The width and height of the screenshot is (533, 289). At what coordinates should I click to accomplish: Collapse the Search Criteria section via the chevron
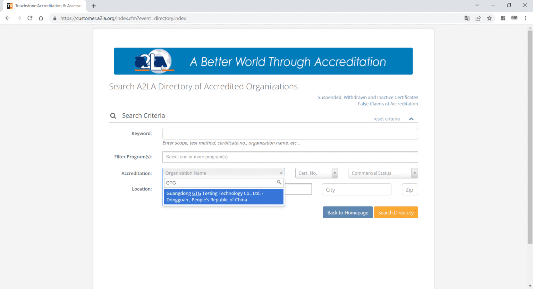coord(411,119)
